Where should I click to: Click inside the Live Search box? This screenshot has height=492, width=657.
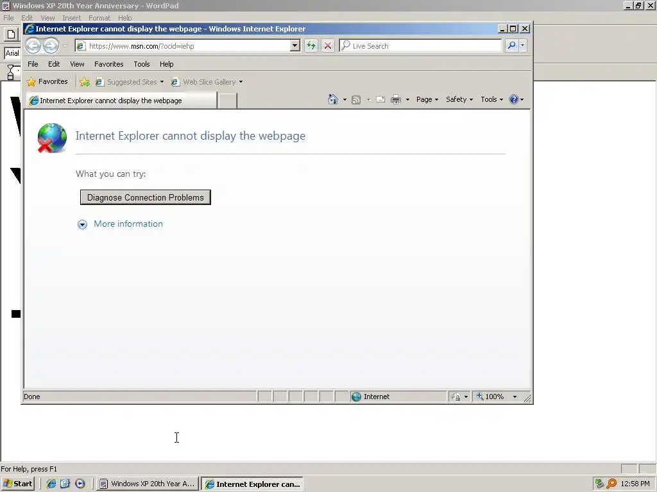coord(420,45)
